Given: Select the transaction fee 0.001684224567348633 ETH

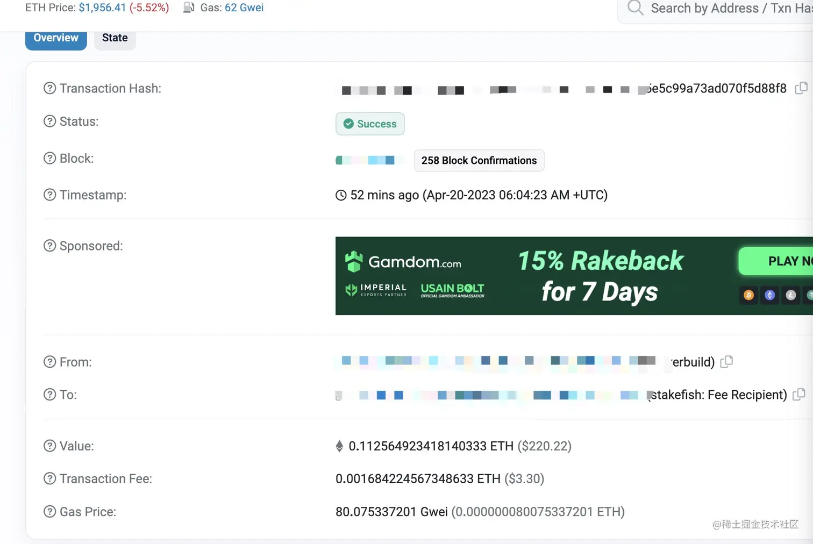Looking at the screenshot, I should 418,478.
